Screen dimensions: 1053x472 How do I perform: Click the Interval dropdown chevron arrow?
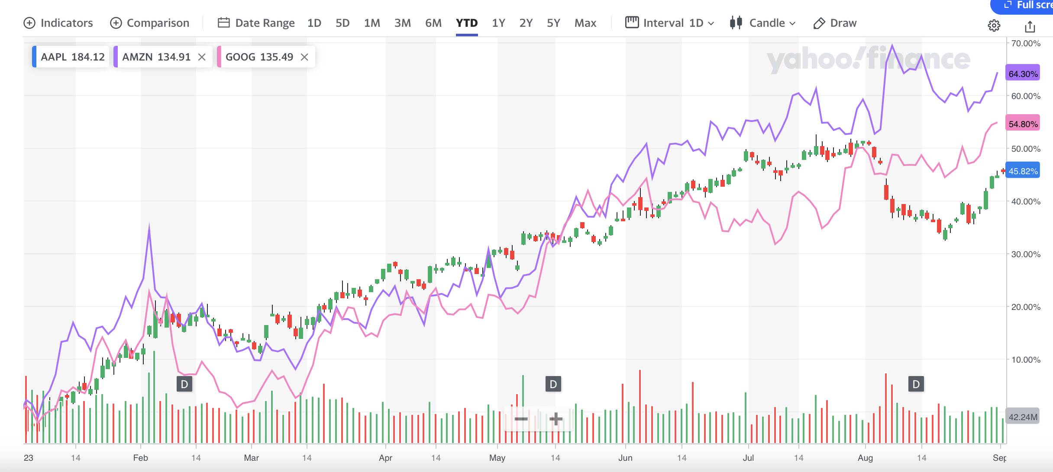coord(711,23)
